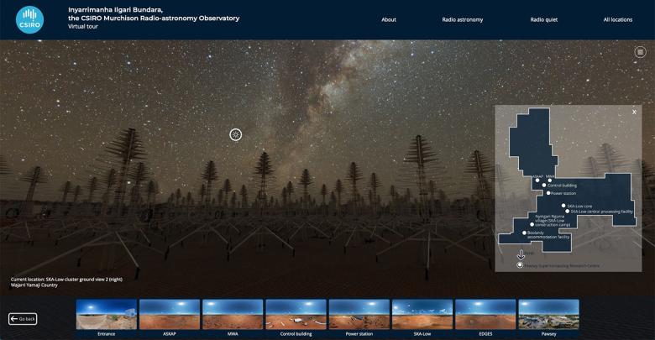This screenshot has height=340, width=655.
Task: Click the Power station map label
Action: (563, 193)
